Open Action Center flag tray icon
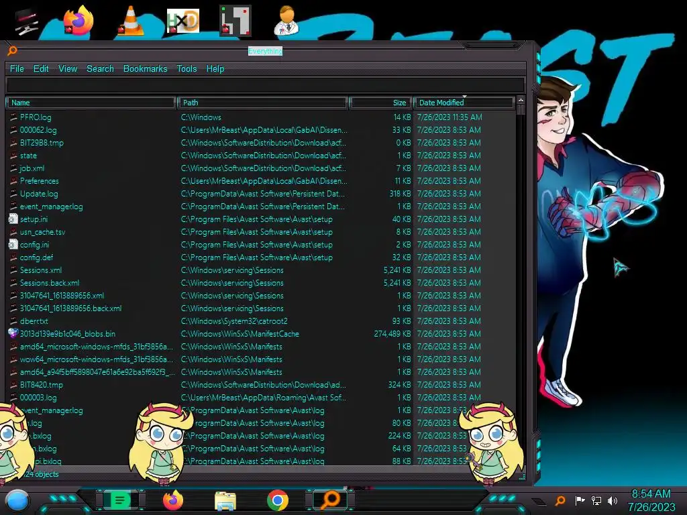Viewport: 687px width, 515px height. click(x=580, y=500)
